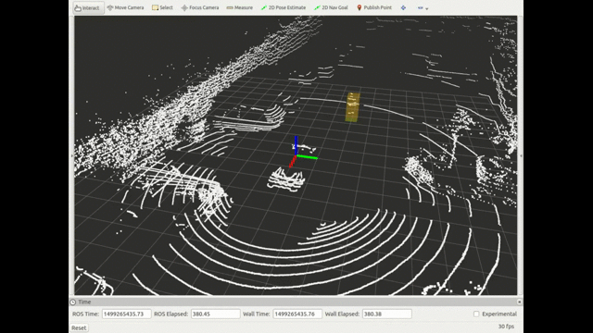Close the Time panel
The height and width of the screenshot is (333, 593).
pos(519,302)
